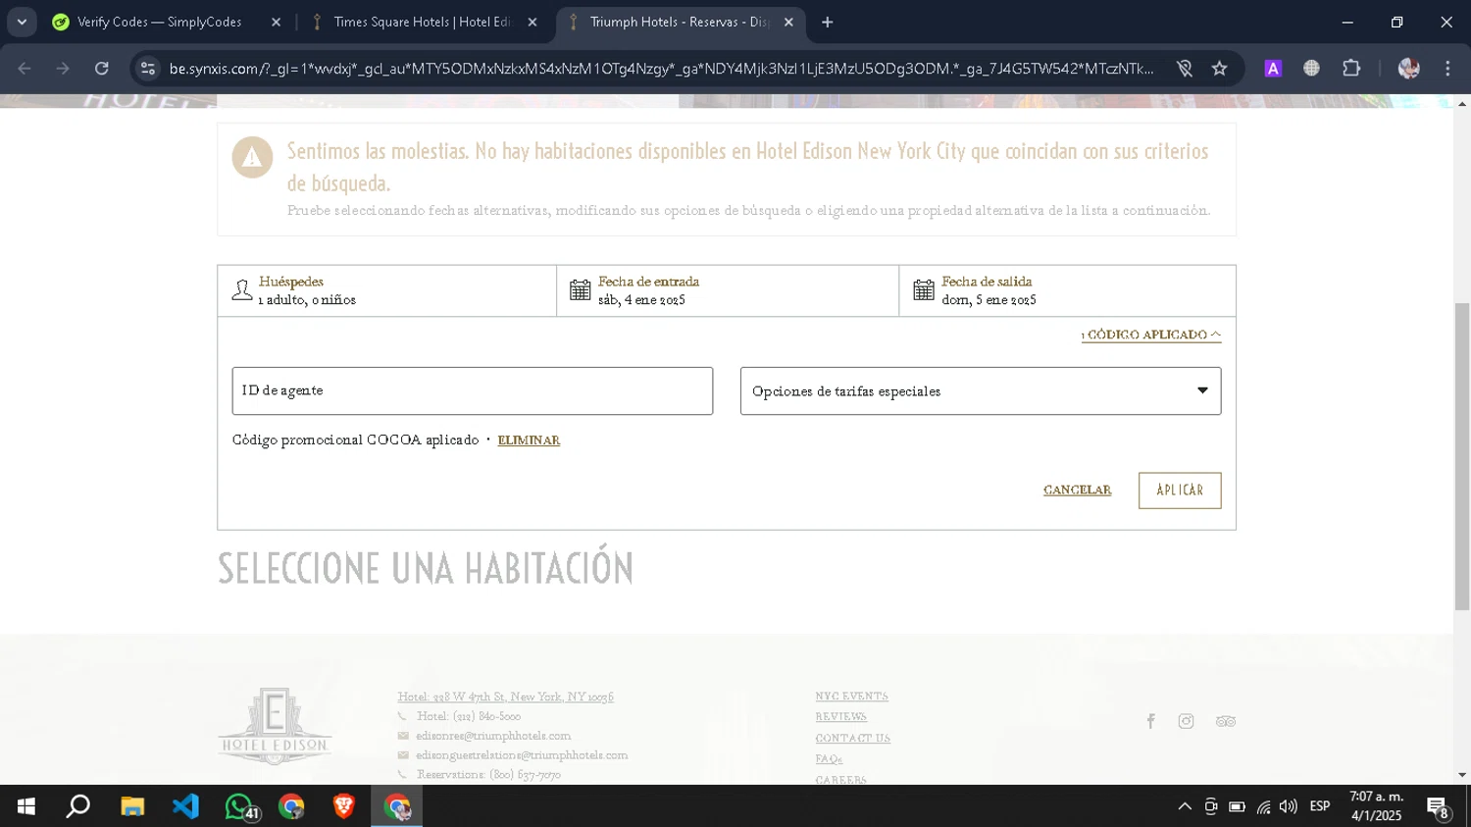Expand Opciones de tarifas especiales dropdown
The width and height of the screenshot is (1471, 827).
point(981,390)
